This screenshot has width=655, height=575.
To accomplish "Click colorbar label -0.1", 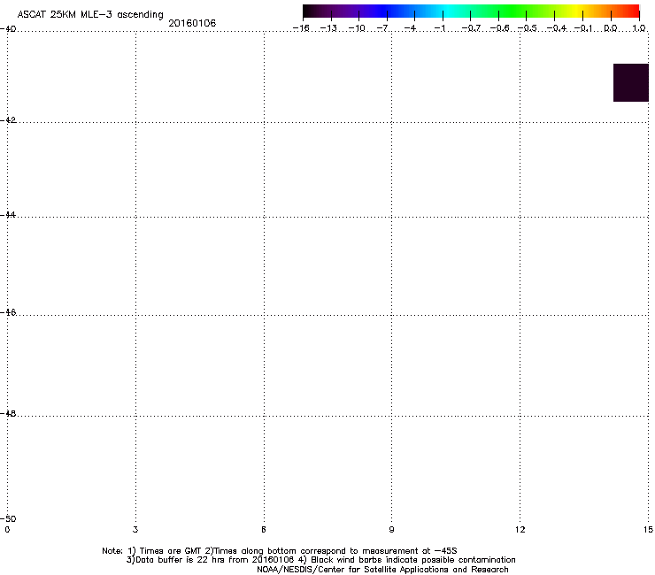I will pos(583,28).
